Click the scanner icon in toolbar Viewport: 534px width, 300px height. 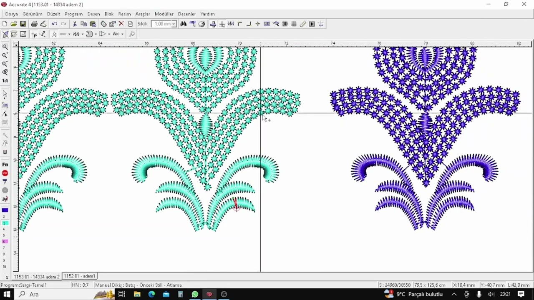point(43,24)
